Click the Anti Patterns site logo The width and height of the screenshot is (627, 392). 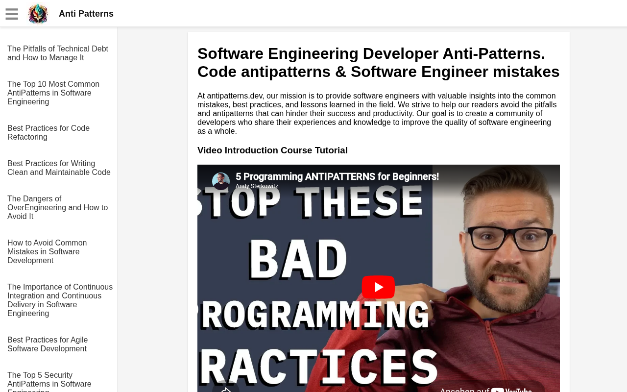pyautogui.click(x=38, y=14)
